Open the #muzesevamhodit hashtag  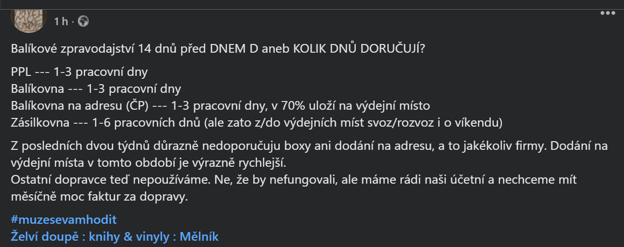coord(63,220)
